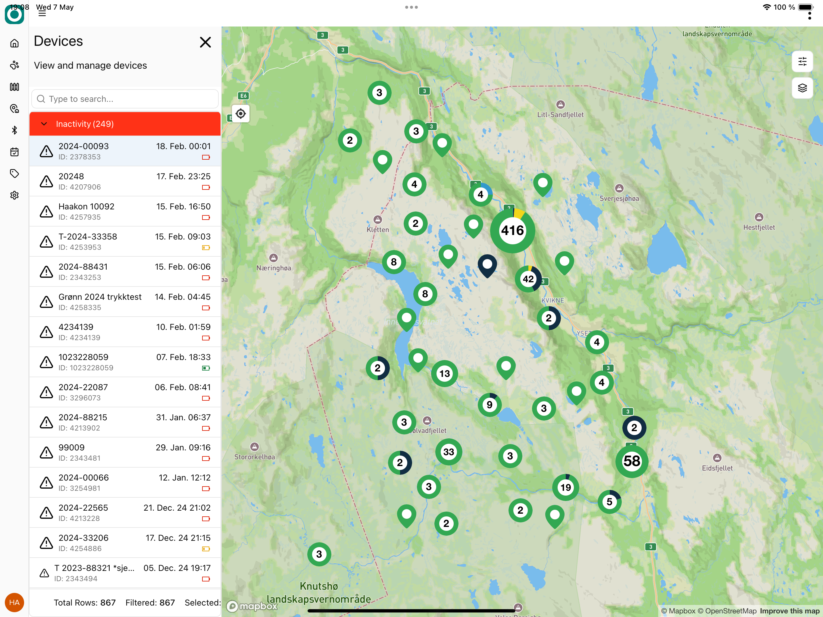Tap the three-dot multitasking indicator at top
Image resolution: width=823 pixels, height=617 pixels.
(411, 7)
